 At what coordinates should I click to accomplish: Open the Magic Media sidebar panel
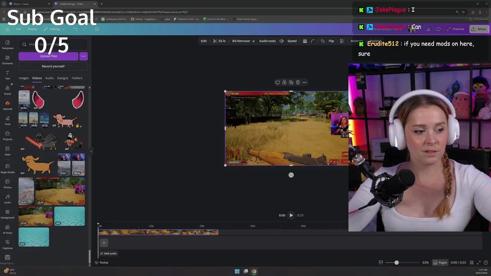(7, 169)
